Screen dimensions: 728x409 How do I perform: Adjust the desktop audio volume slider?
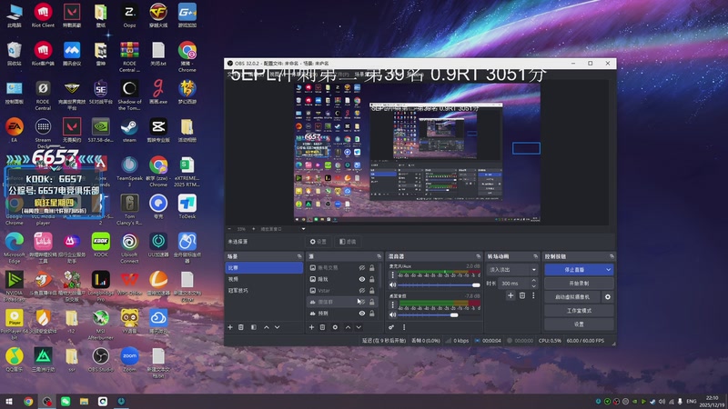point(439,314)
